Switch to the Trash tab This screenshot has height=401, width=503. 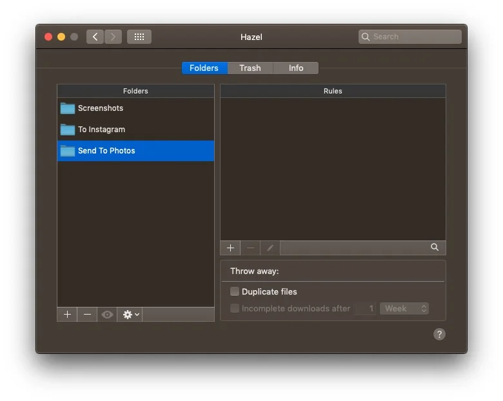point(250,68)
